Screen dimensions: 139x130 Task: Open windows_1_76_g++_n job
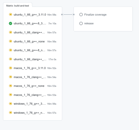click(x=29, y=113)
